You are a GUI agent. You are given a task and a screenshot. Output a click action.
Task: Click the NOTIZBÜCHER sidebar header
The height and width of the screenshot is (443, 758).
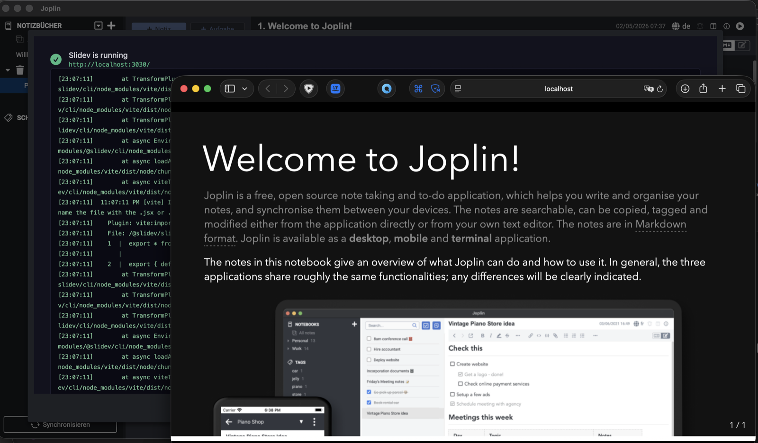39,26
